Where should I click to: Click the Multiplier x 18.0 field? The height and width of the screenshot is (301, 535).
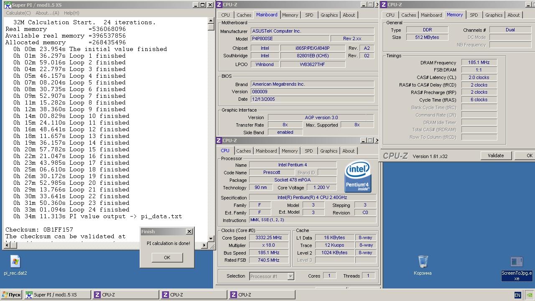pos(269,245)
